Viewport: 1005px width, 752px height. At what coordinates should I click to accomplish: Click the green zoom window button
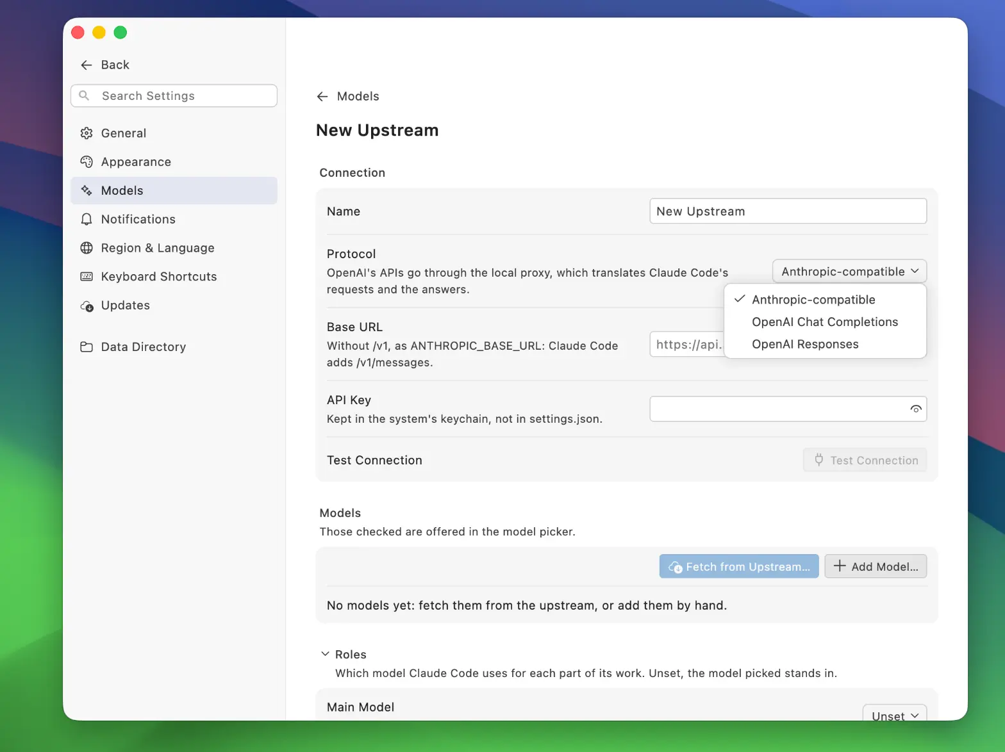[x=120, y=33]
